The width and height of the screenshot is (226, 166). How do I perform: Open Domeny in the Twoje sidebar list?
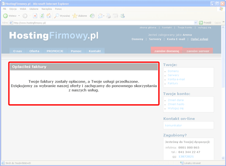pos(173,71)
